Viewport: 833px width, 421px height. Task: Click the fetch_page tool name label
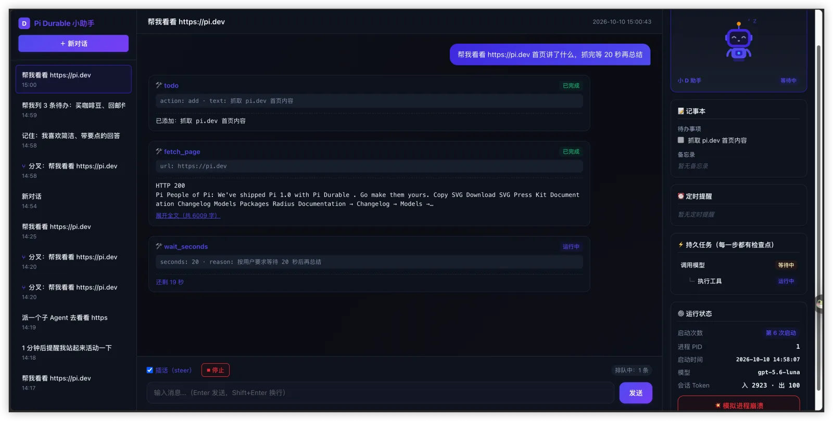[x=182, y=152]
